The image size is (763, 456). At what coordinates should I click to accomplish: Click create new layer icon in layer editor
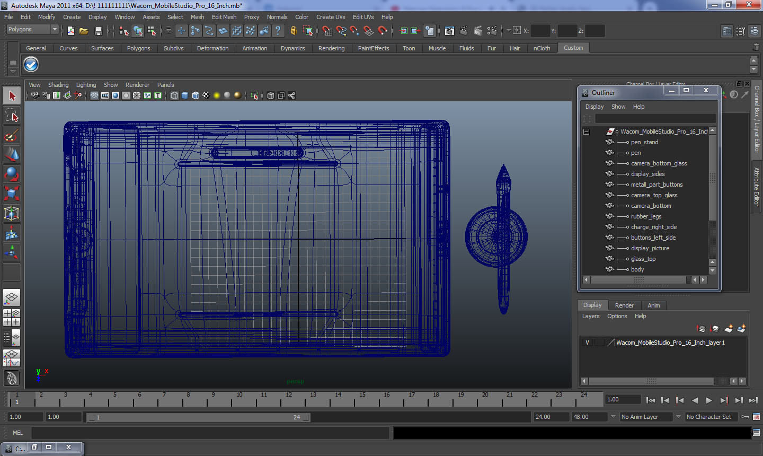729,329
